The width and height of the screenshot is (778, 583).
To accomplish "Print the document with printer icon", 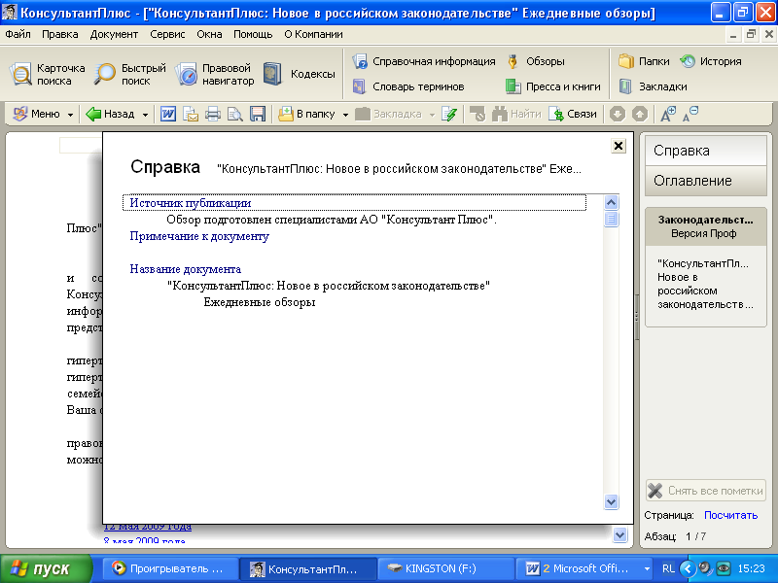I will (x=213, y=114).
